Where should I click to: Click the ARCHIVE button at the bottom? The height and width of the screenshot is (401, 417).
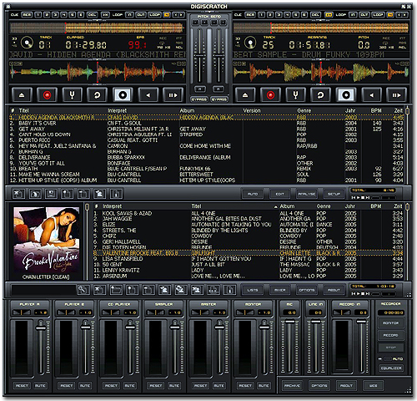point(292,386)
